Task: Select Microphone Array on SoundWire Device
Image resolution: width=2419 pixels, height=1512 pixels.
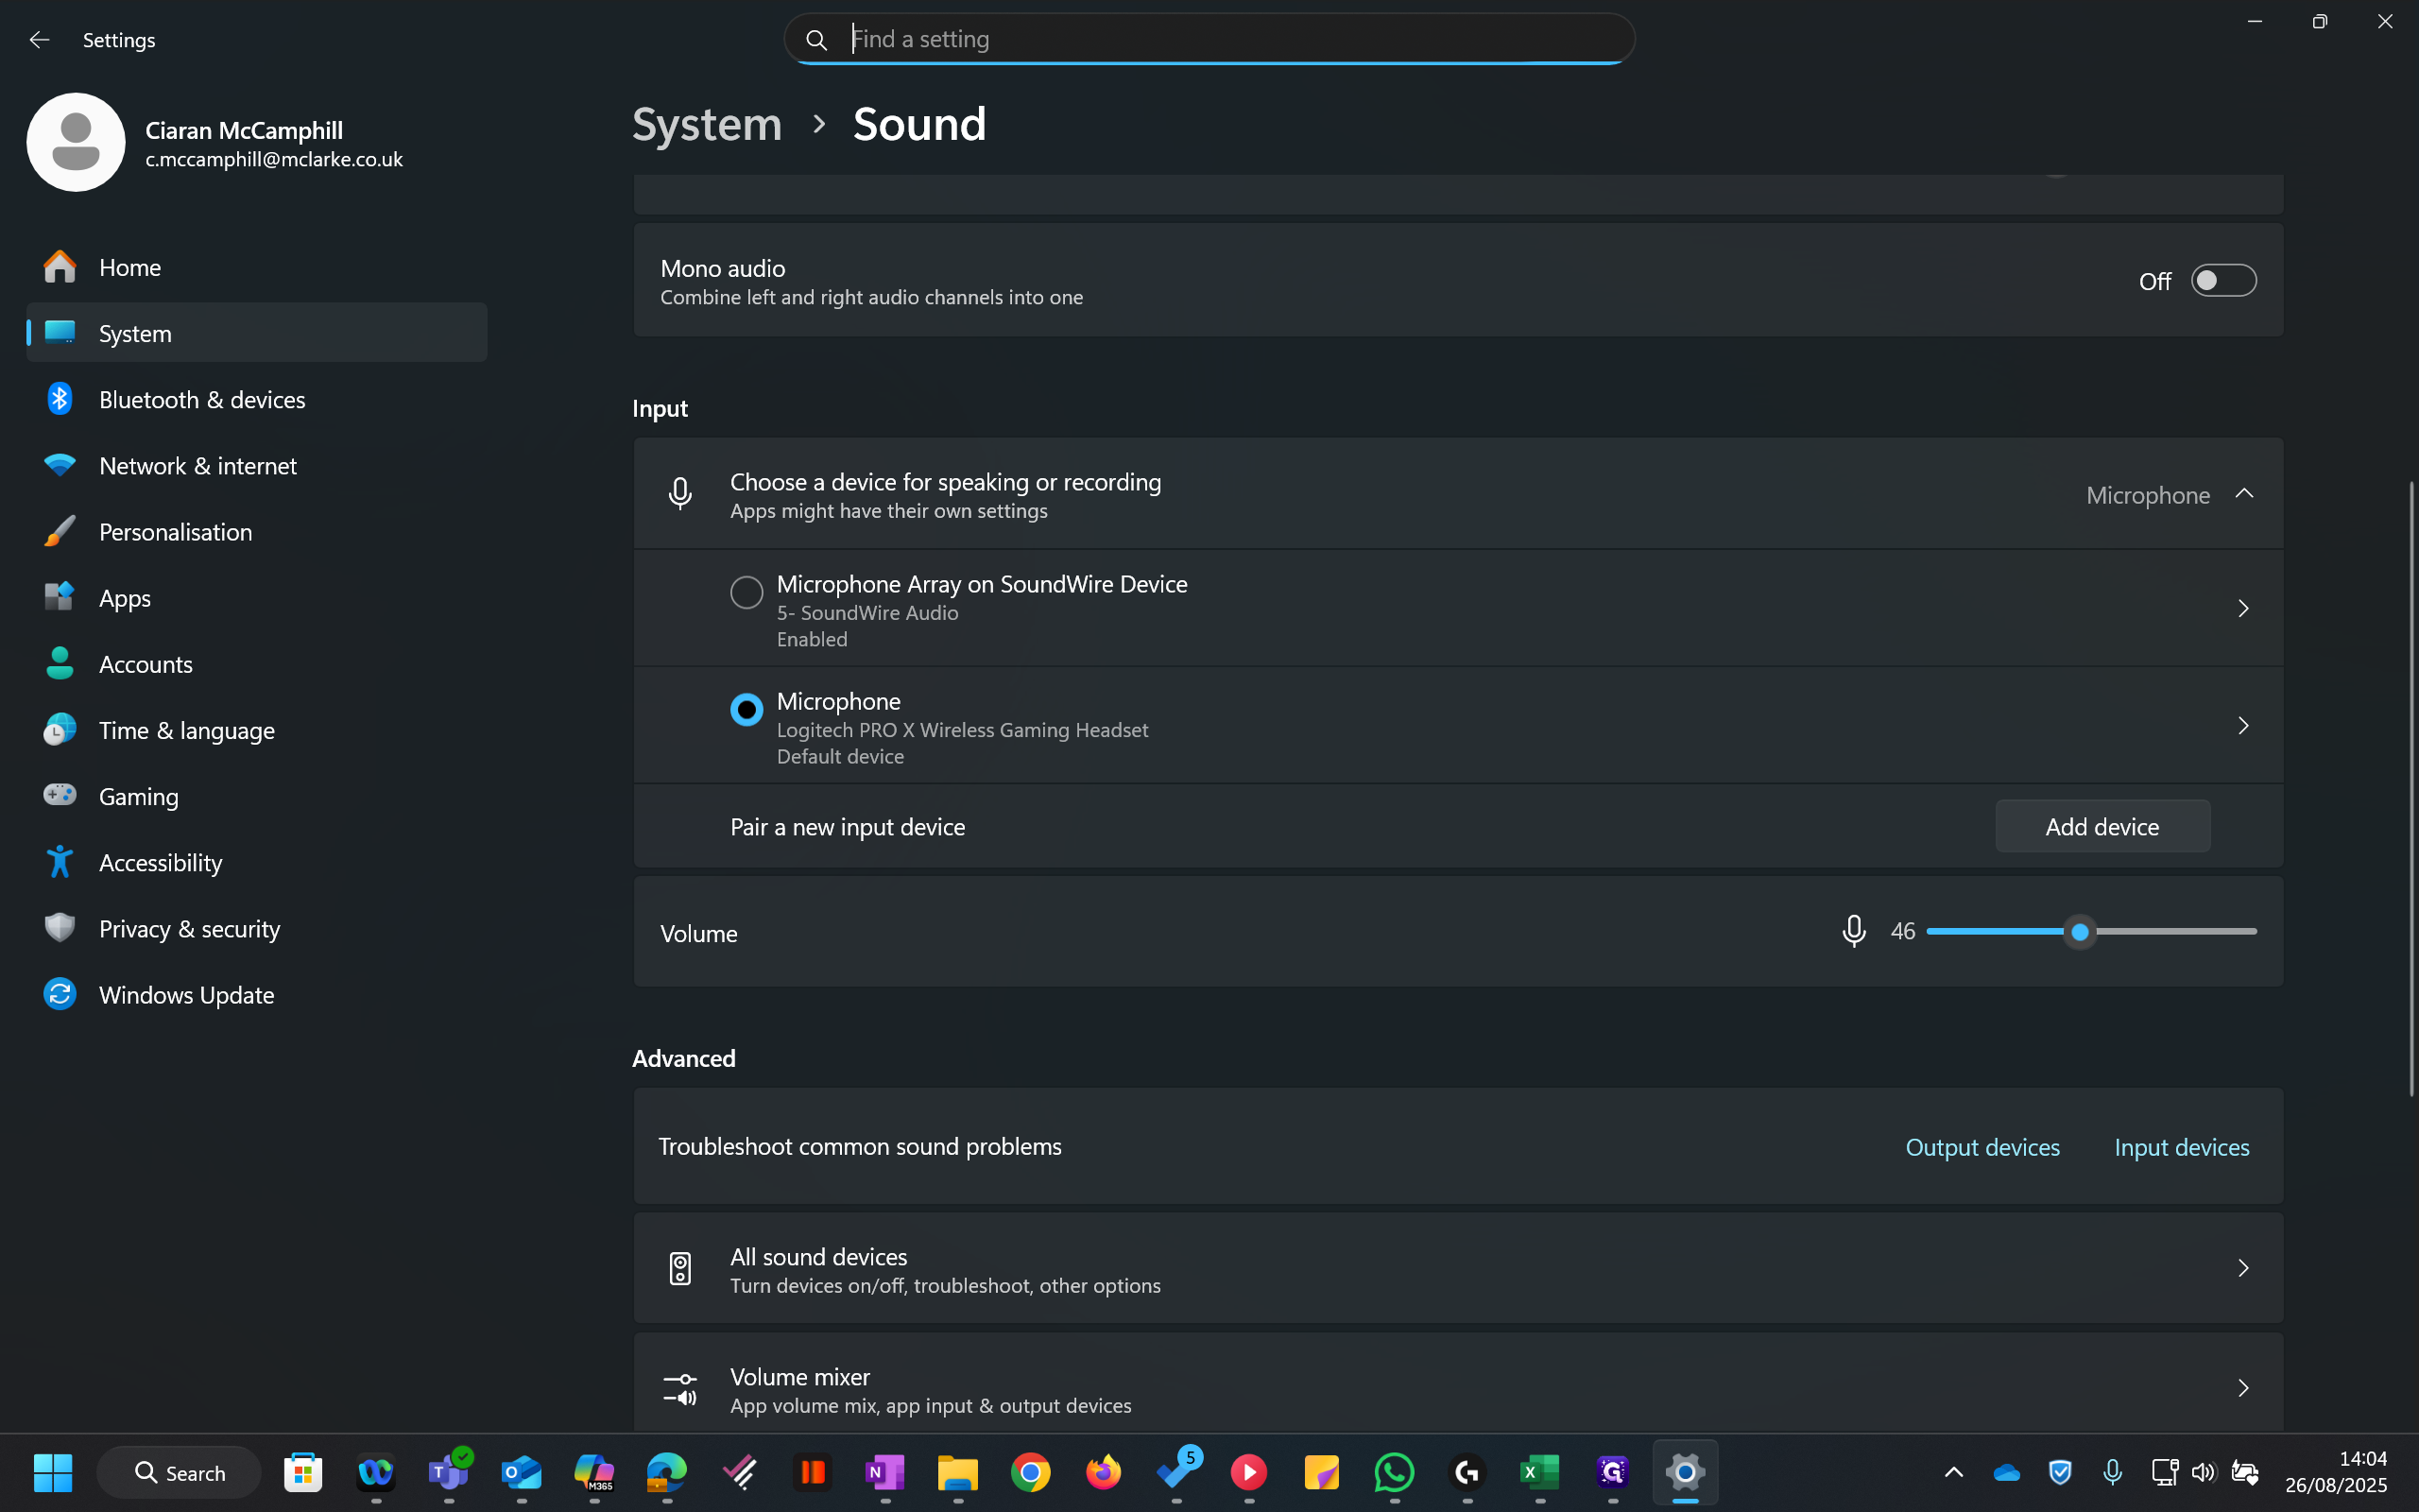Action: click(x=746, y=592)
